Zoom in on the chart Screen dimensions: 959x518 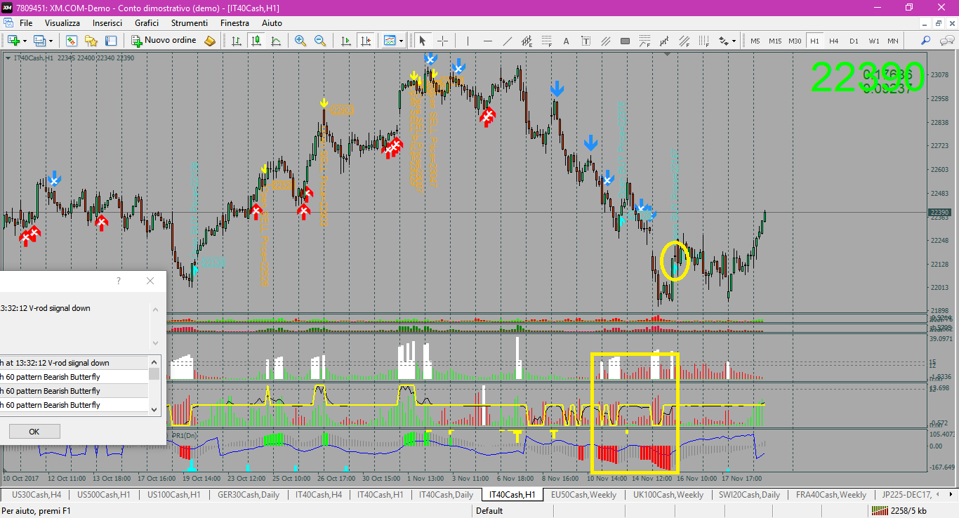[300, 41]
